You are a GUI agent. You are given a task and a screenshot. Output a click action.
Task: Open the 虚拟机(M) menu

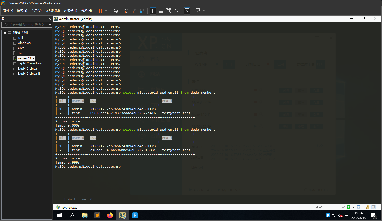(53, 11)
